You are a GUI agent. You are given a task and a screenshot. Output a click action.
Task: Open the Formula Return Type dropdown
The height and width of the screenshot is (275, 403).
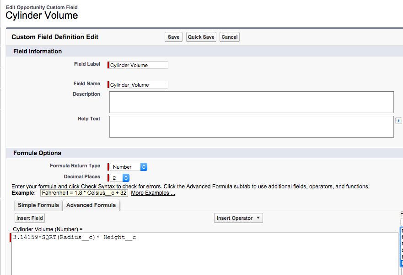[129, 167]
